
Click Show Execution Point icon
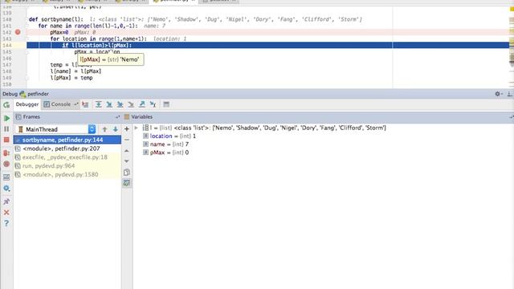tap(85, 104)
